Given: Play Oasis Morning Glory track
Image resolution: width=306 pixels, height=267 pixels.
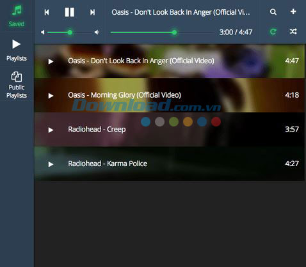Looking at the screenshot, I should pos(51,96).
